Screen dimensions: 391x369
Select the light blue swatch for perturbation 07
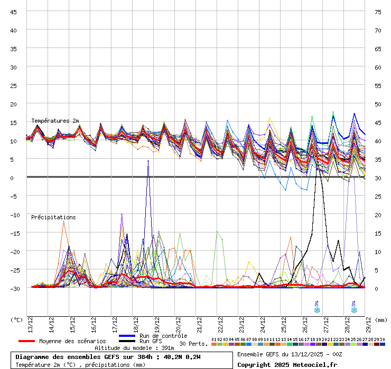[x=249, y=344]
